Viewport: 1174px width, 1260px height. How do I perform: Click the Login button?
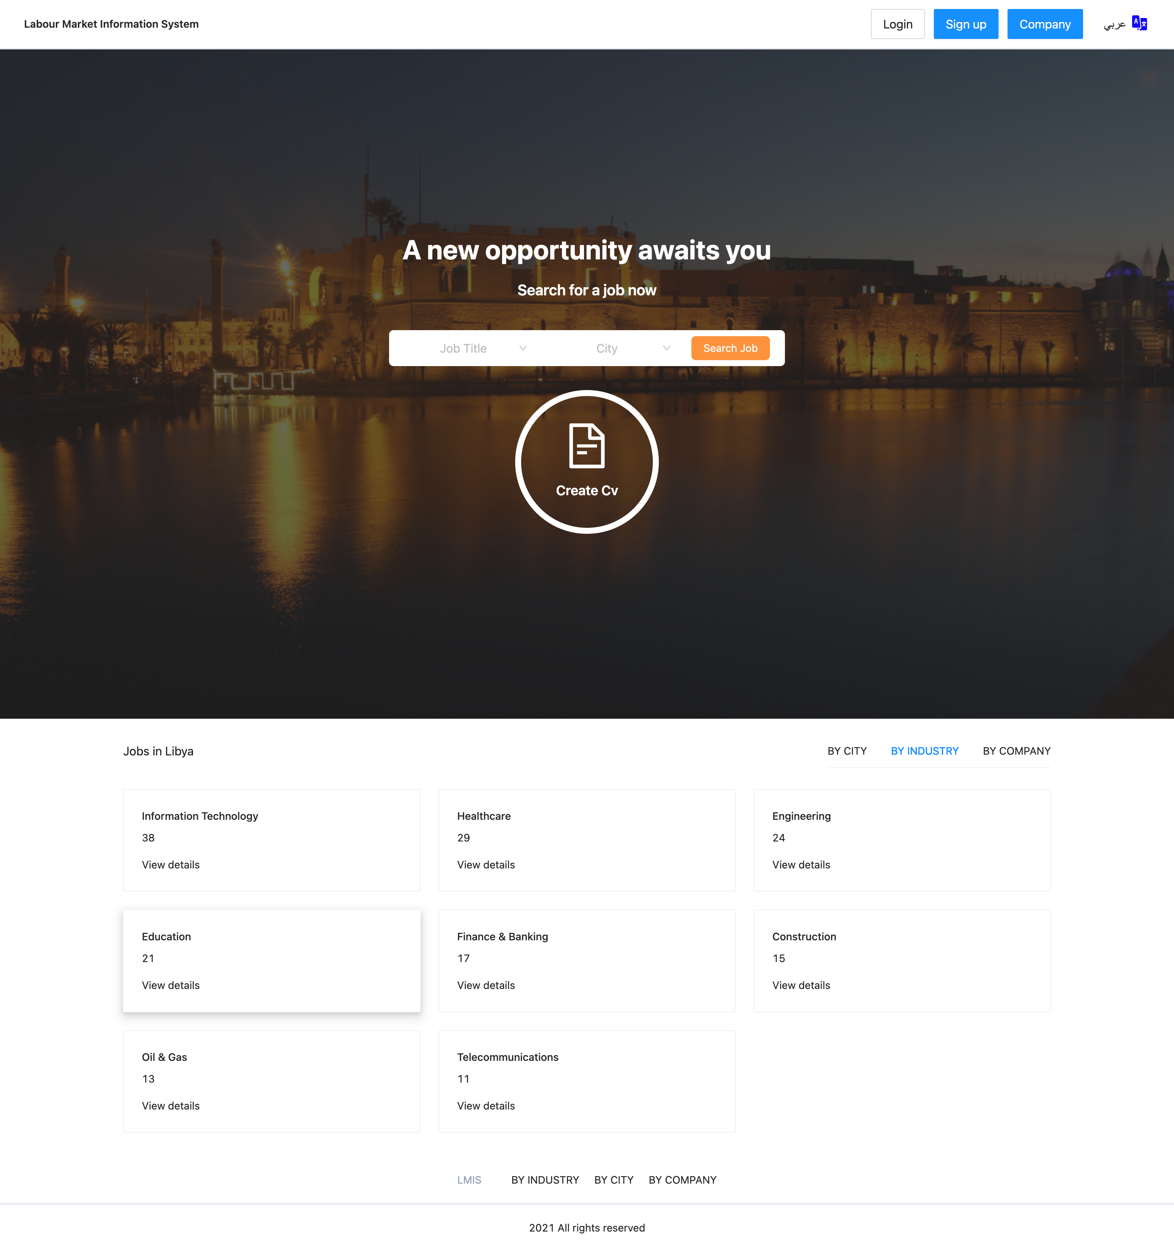897,24
